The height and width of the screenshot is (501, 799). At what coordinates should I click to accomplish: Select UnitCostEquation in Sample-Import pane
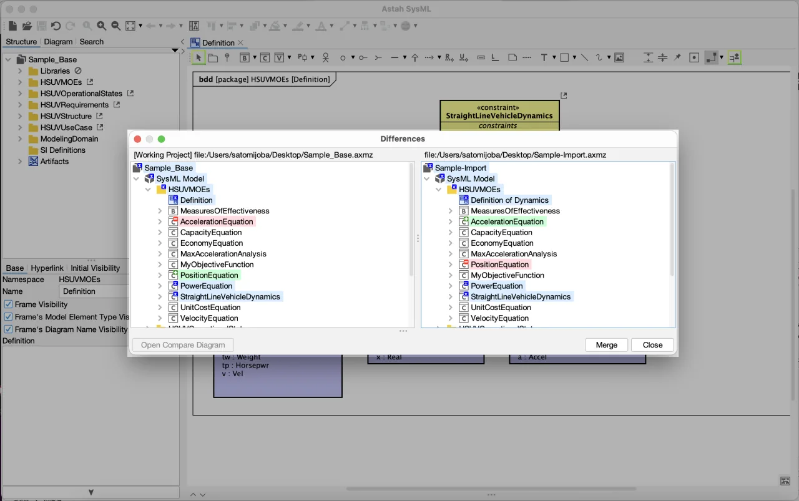[501, 308]
